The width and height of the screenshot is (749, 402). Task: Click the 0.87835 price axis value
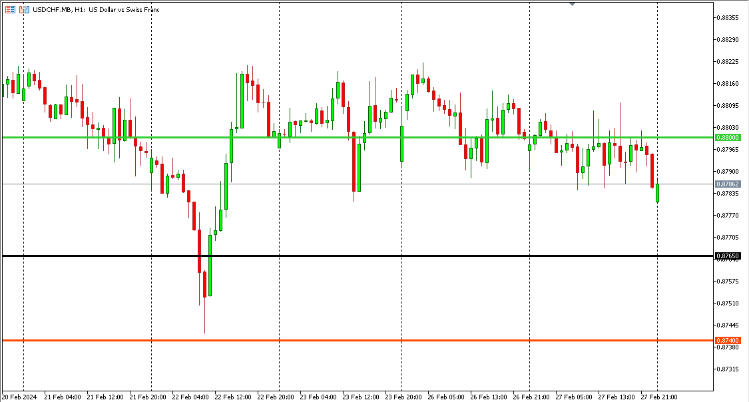(x=728, y=194)
